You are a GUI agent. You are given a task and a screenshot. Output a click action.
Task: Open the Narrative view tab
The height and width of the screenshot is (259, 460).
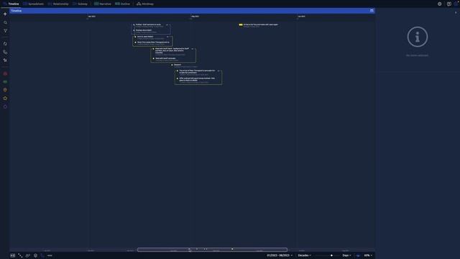tap(103, 4)
